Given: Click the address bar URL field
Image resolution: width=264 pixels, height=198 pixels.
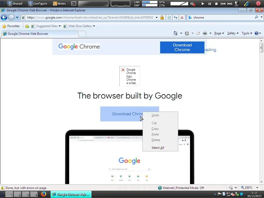Looking at the screenshot, I should point(90,17).
